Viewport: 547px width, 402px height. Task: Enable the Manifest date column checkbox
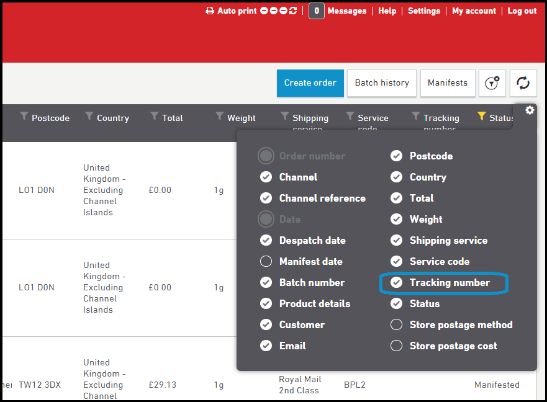click(266, 262)
